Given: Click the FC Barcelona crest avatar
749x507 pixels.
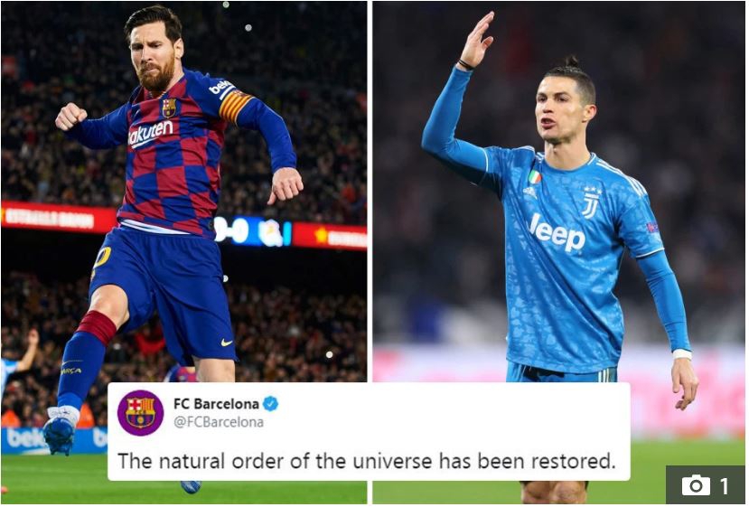Looking at the screenshot, I should [x=140, y=413].
